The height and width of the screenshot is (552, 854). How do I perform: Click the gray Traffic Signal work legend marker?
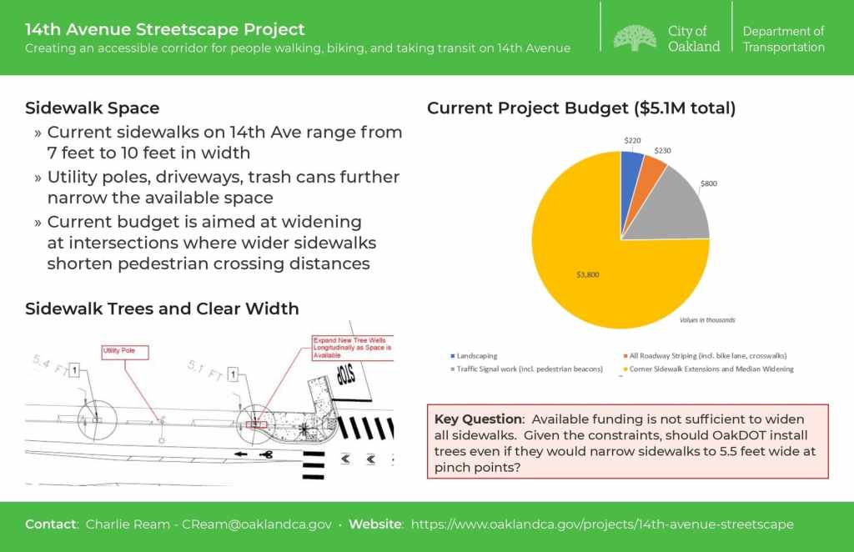point(453,369)
